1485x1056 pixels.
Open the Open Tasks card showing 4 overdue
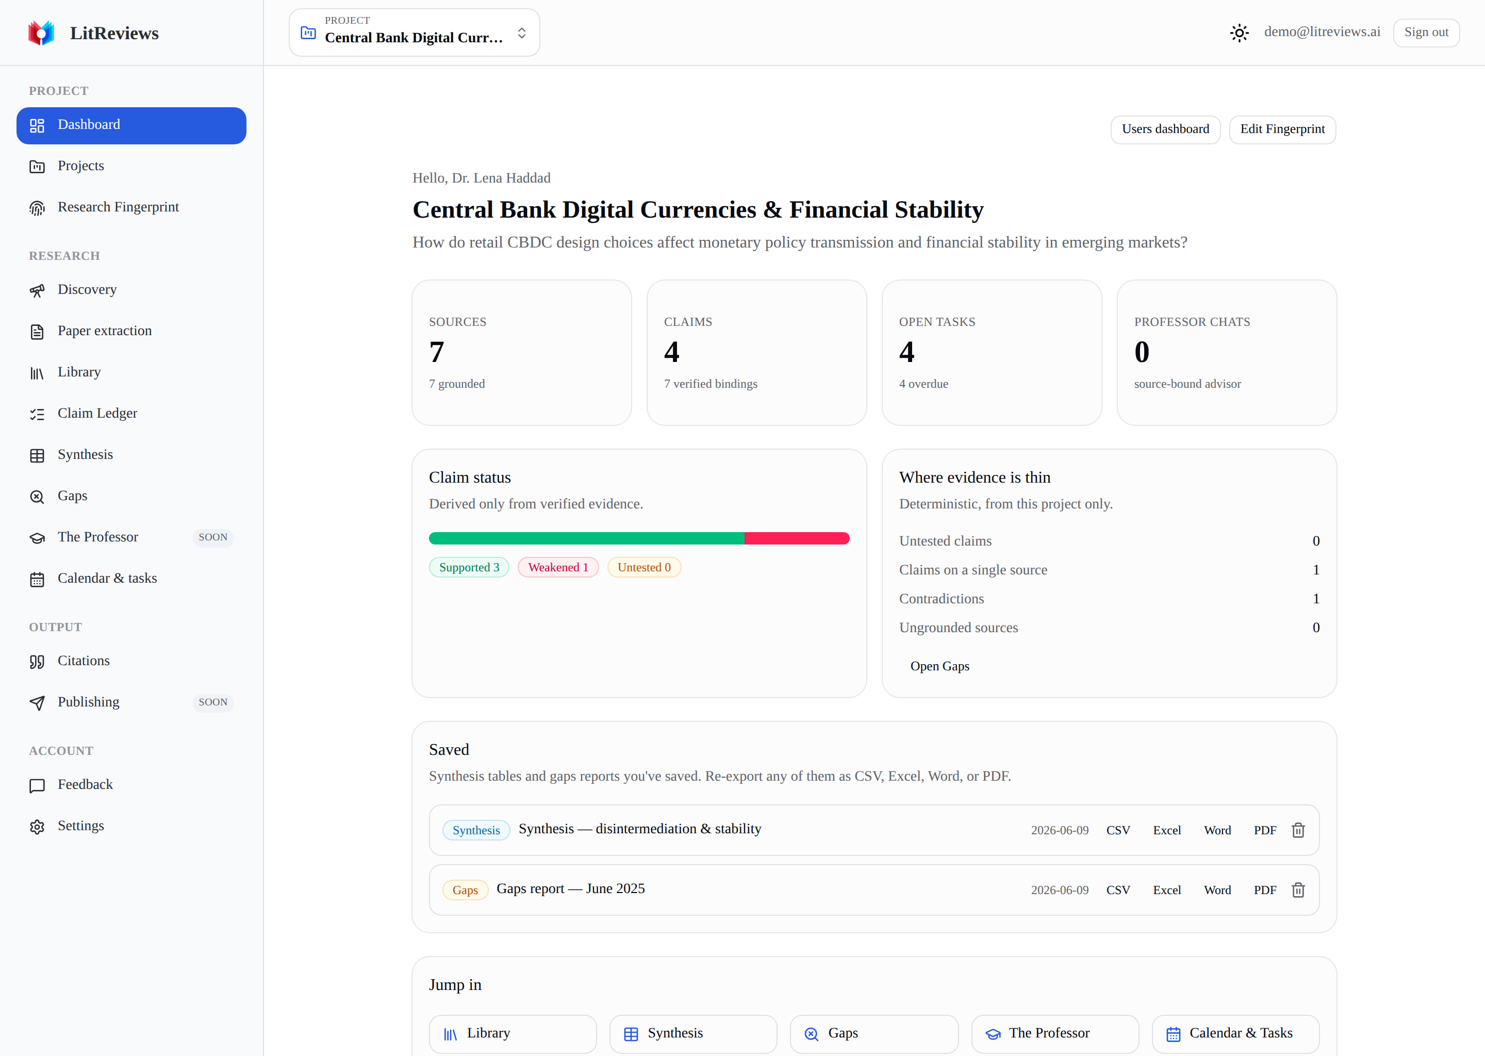pos(992,353)
